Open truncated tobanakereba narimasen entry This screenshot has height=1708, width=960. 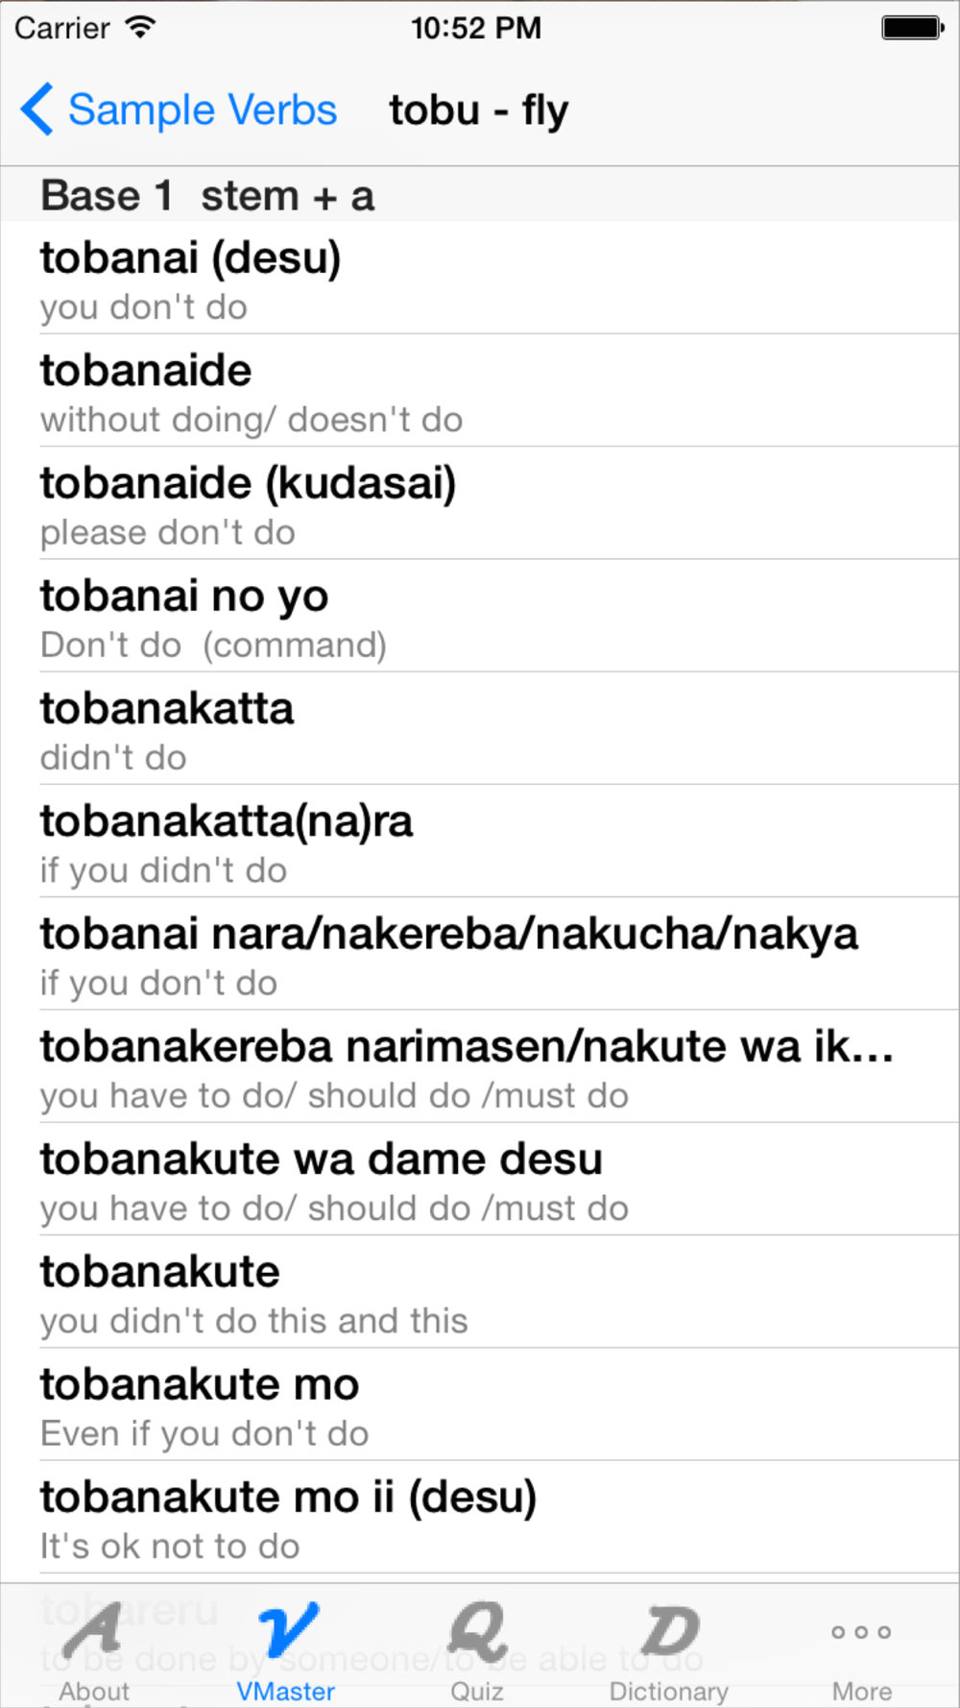(480, 1065)
